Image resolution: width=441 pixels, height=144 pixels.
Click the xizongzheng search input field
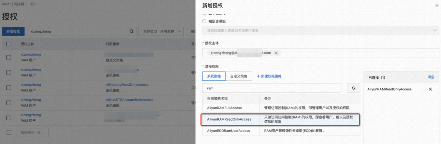coord(77,31)
